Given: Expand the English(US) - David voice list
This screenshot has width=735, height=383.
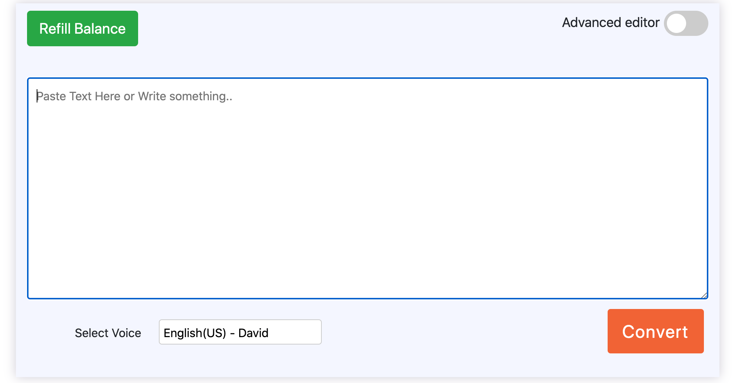Looking at the screenshot, I should 240,332.
